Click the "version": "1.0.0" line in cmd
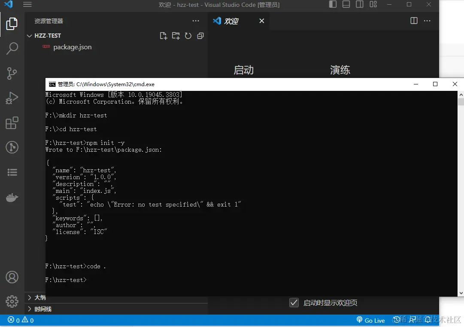Image resolution: width=464 pixels, height=327 pixels. click(84, 177)
